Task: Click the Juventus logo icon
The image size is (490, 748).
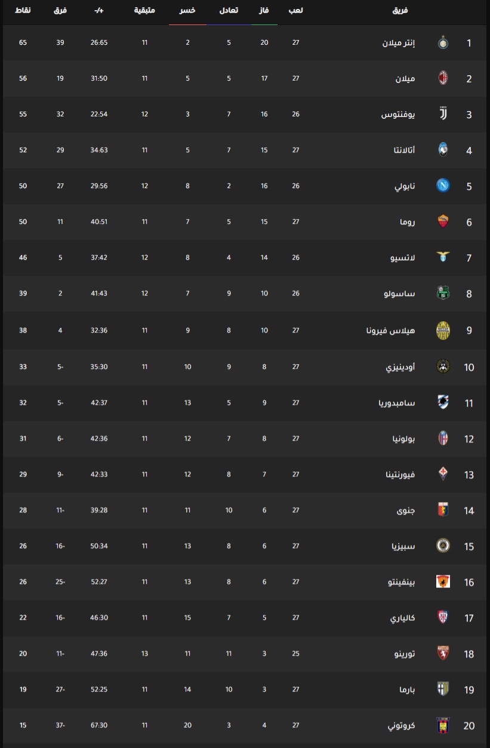Action: (443, 115)
